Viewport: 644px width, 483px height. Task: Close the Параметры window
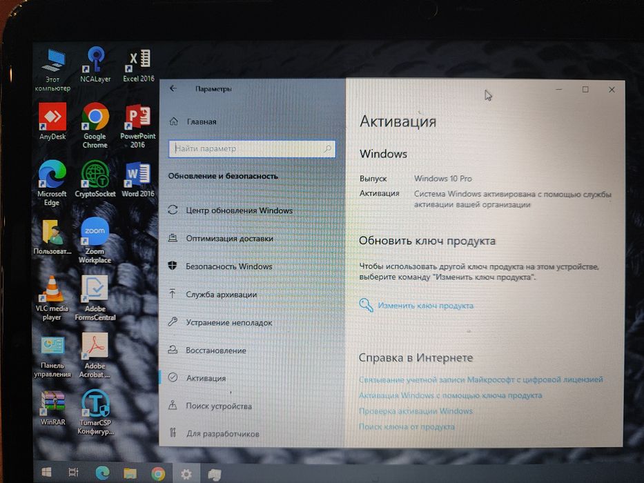click(x=612, y=89)
